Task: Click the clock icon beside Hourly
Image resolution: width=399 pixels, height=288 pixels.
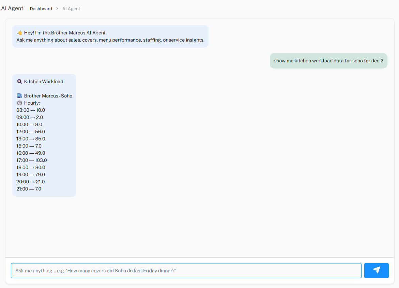Action: tap(19, 103)
